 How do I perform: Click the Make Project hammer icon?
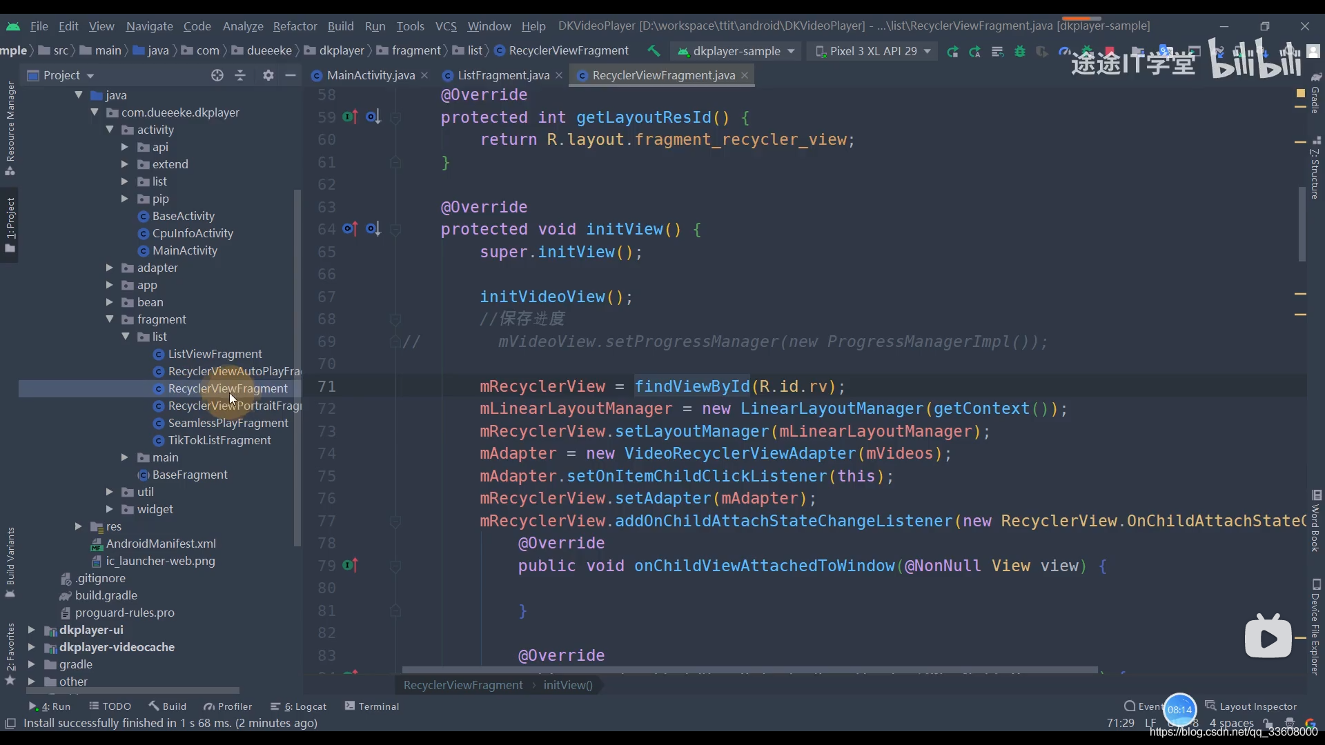(653, 51)
